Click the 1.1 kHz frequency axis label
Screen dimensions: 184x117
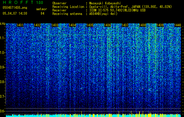coord(2,38)
